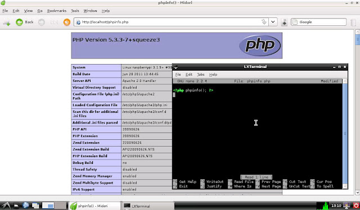Click 'WriteOut' shortcut in nano footer
360x210 pixels.
[x=215, y=181]
